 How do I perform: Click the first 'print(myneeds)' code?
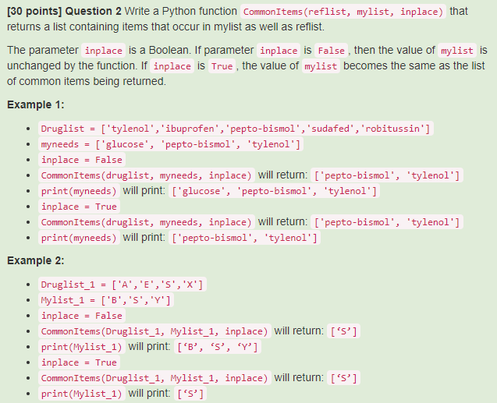click(79, 191)
